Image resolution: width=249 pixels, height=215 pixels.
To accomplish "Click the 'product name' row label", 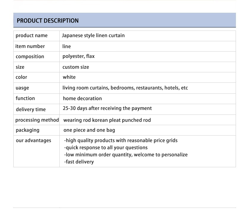I will click(x=31, y=36).
